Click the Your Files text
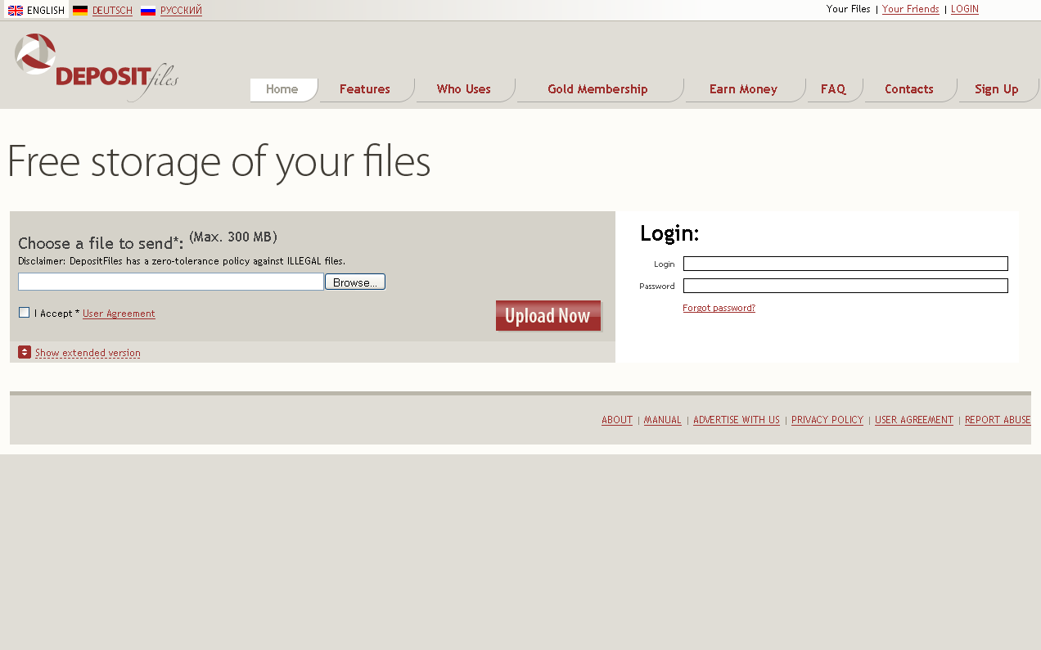 click(x=849, y=9)
